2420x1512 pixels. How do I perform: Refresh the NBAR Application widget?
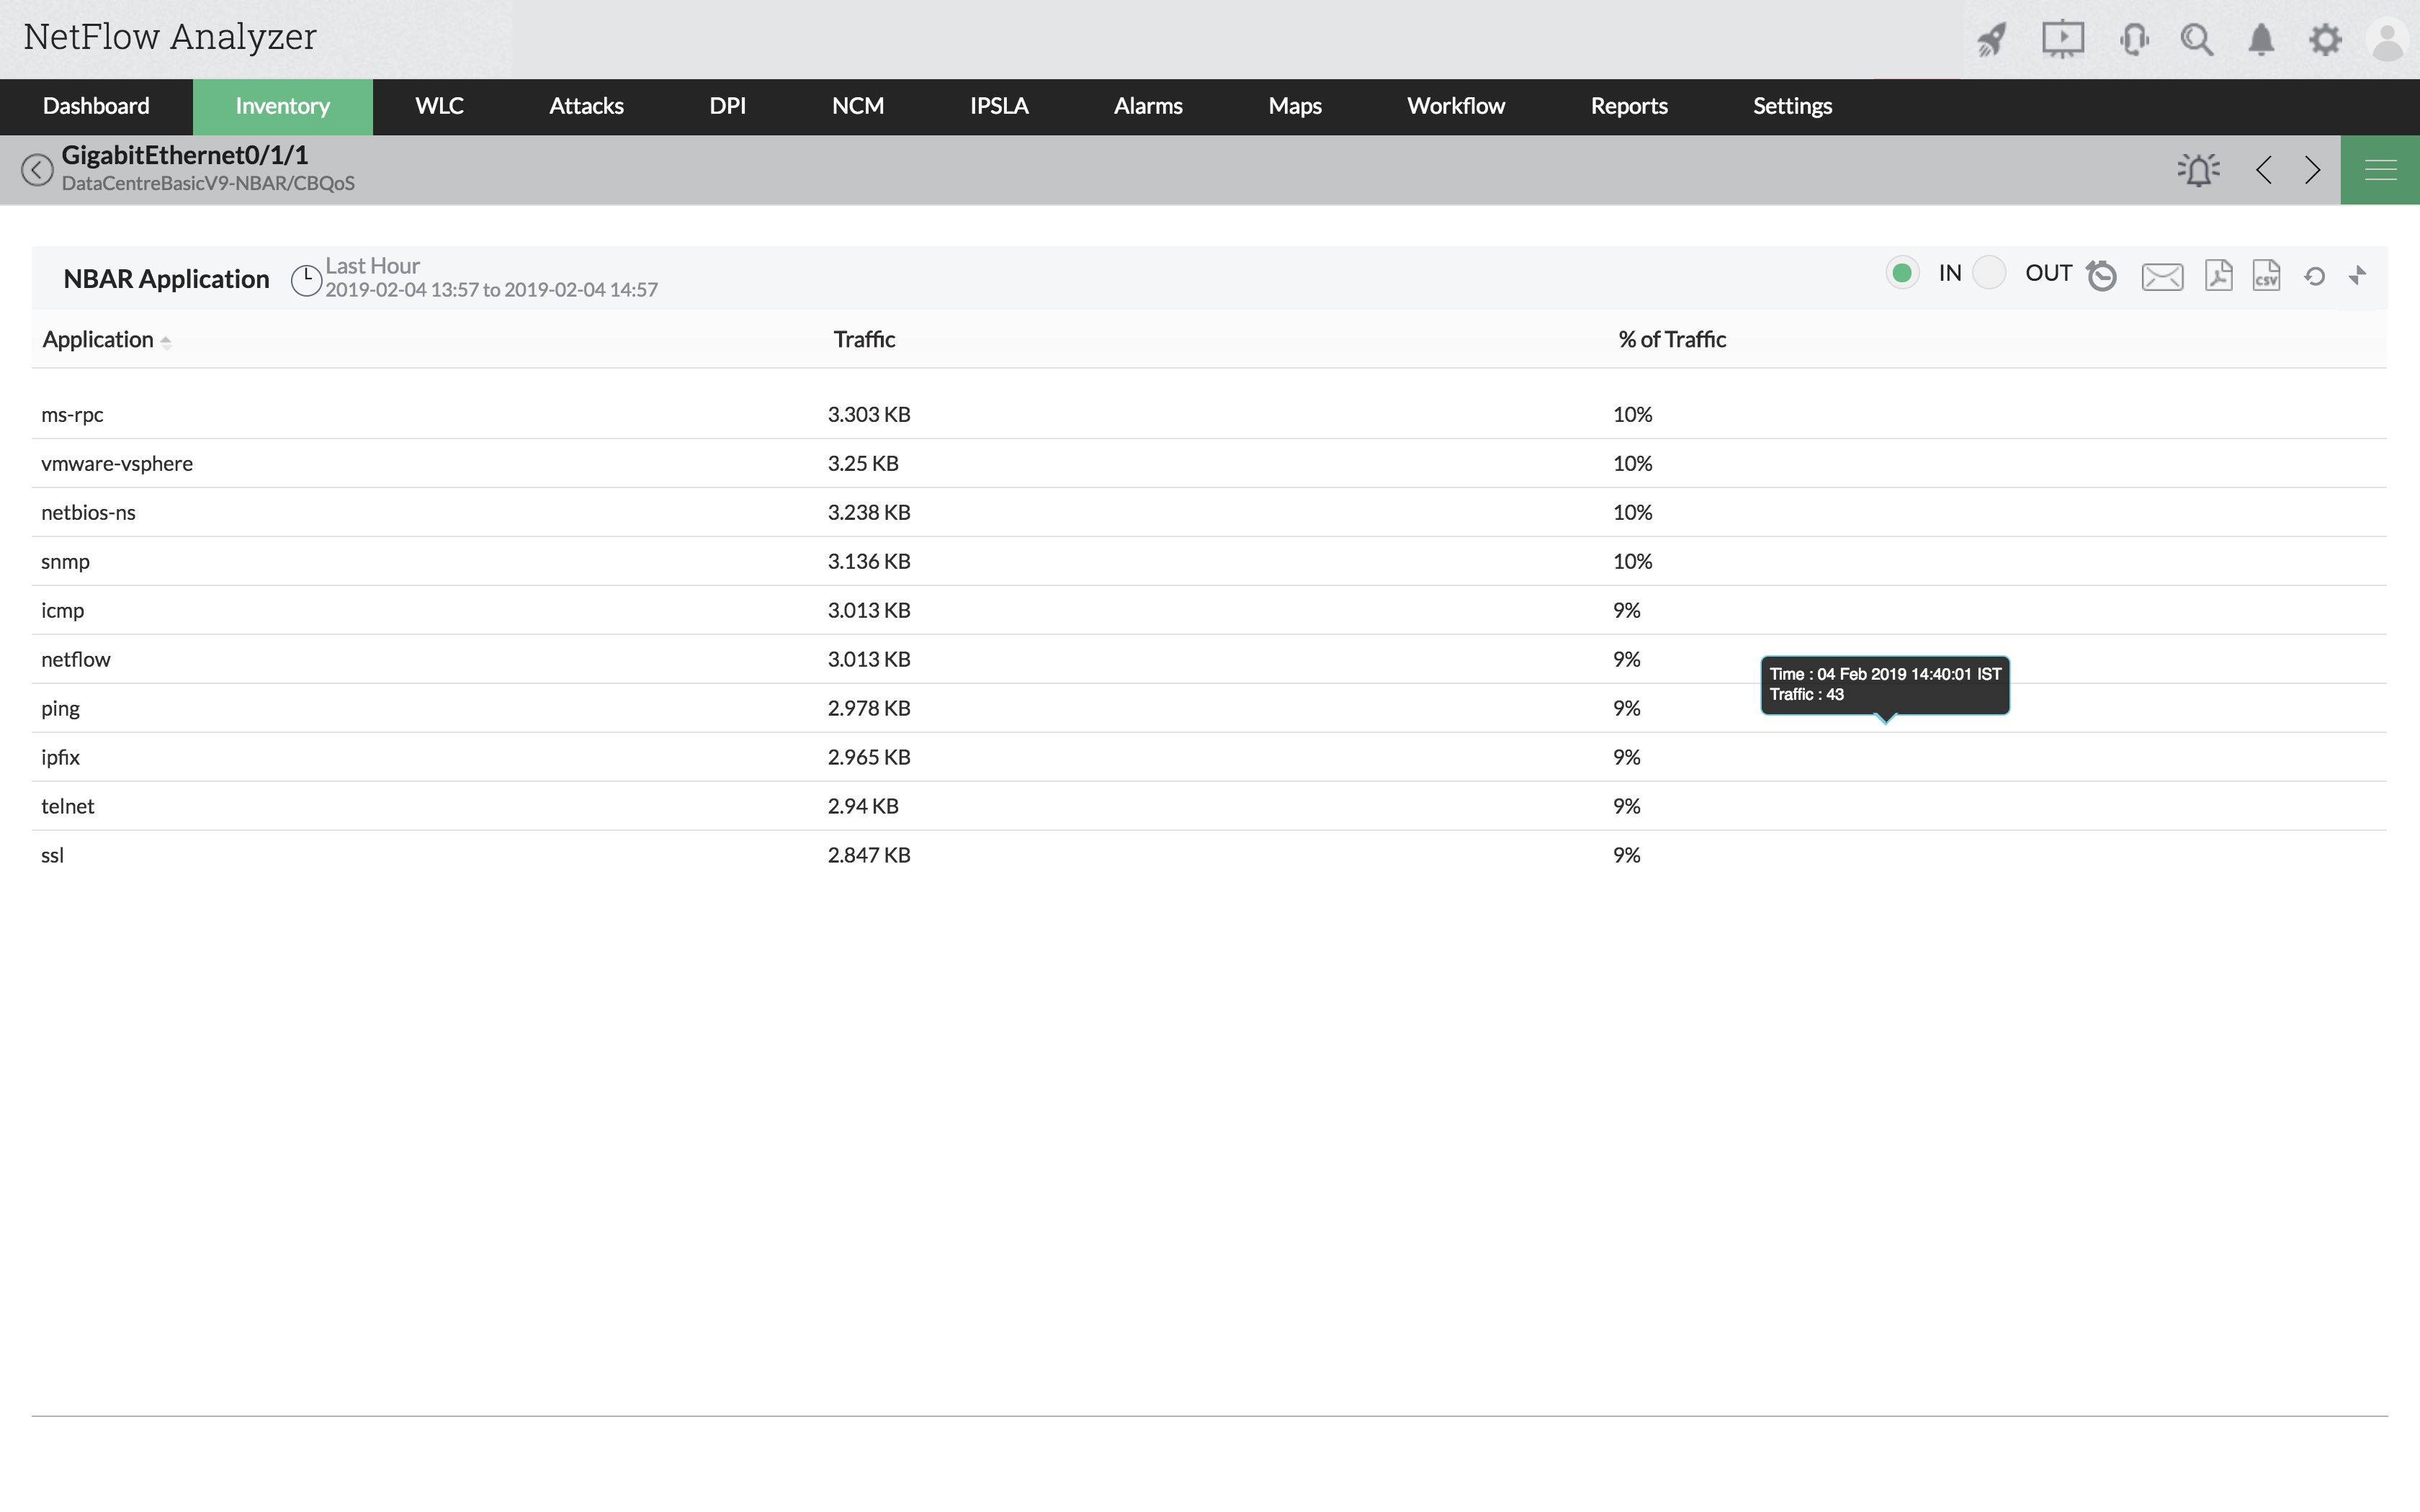2314,276
